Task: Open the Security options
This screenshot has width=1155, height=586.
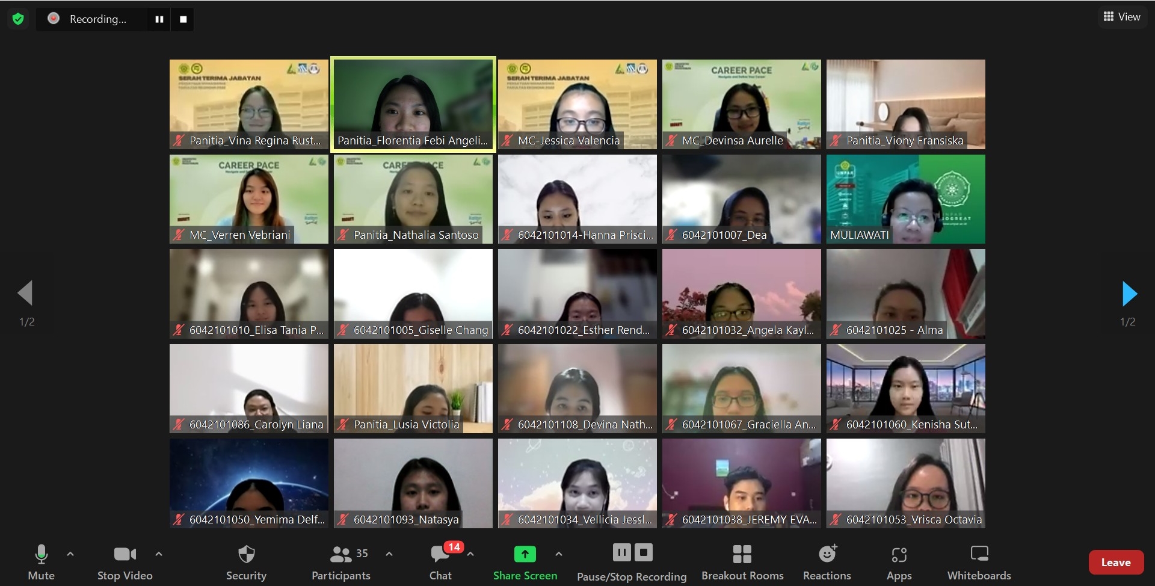Action: pyautogui.click(x=246, y=562)
